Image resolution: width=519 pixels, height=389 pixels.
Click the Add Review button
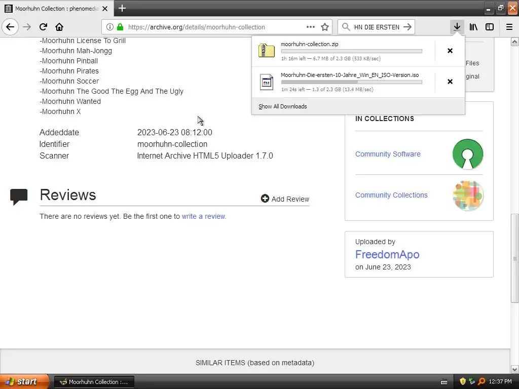(285, 199)
